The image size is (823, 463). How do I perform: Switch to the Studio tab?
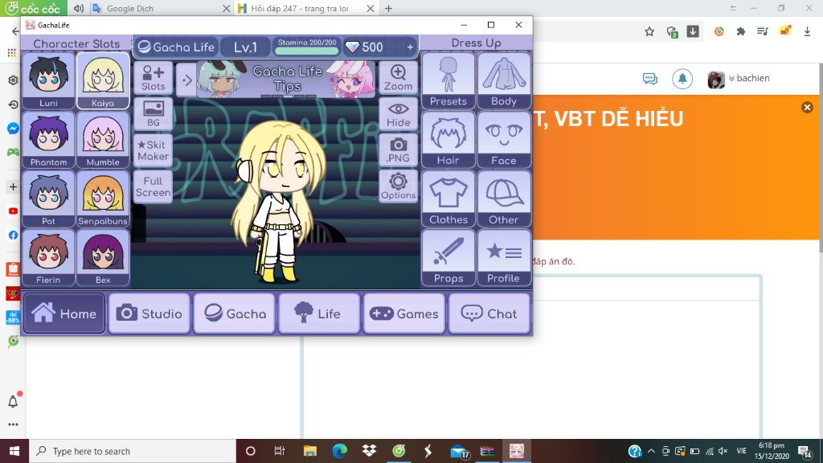(x=149, y=313)
